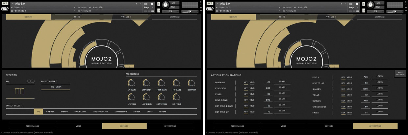Open Output st.1 dropdown in Effects-page panel
This screenshot has width=408, height=135.
(x=43, y=7)
